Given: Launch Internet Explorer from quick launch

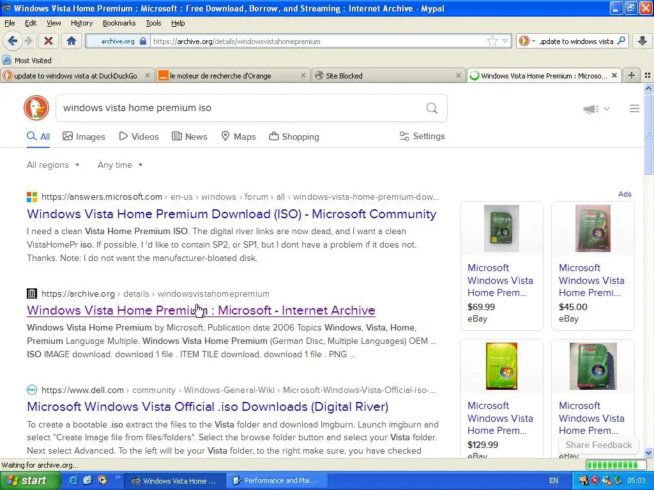Looking at the screenshot, I should point(73,480).
